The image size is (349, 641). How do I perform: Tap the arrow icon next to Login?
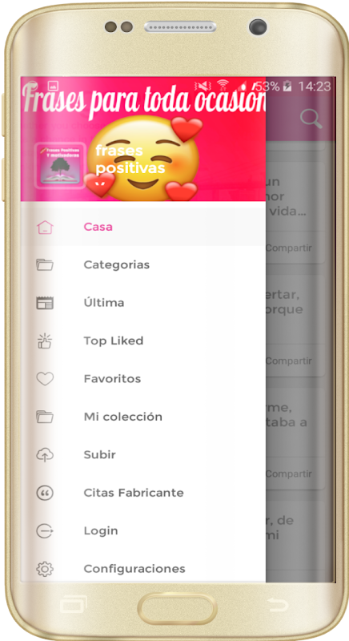(45, 530)
